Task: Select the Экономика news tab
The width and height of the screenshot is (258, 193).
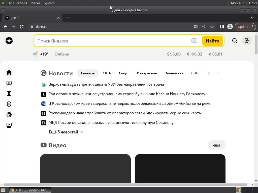Action: [x=174, y=73]
